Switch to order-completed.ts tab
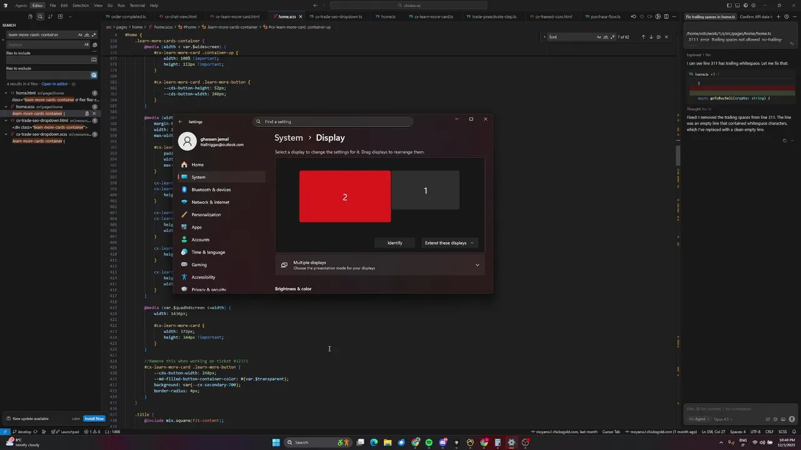The width and height of the screenshot is (801, 450). 126,17
